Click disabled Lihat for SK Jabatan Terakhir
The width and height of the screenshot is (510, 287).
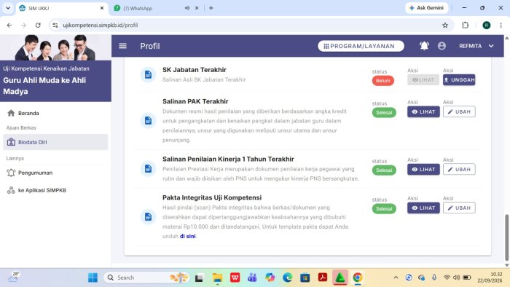423,79
